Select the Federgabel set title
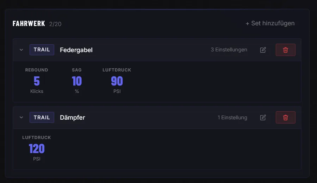The width and height of the screenshot is (317, 183). (x=76, y=50)
